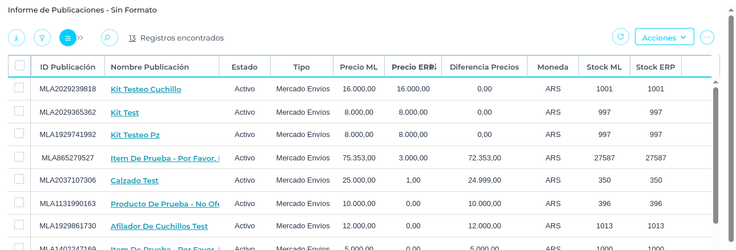Check the Kit Testeo Cuchillo row checkbox
Screen dimensions: 736x250
click(x=19, y=88)
